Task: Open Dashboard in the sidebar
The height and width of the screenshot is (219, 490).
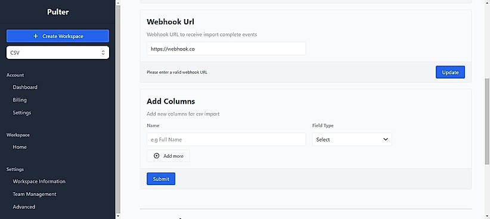Action: pos(25,87)
